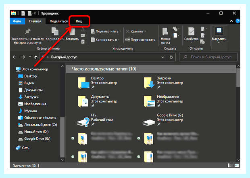Select Сеть in the navigation pane
250x178 pixels.
pyautogui.click(x=23, y=148)
